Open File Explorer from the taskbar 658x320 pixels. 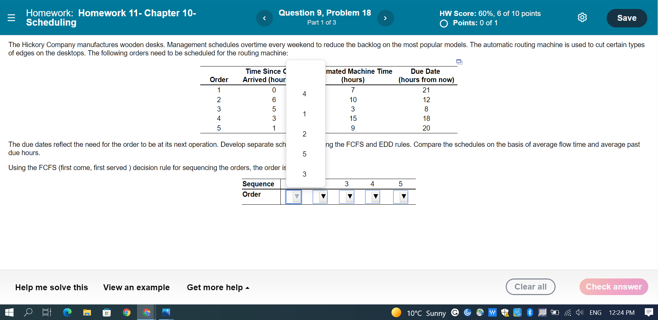[x=87, y=313]
